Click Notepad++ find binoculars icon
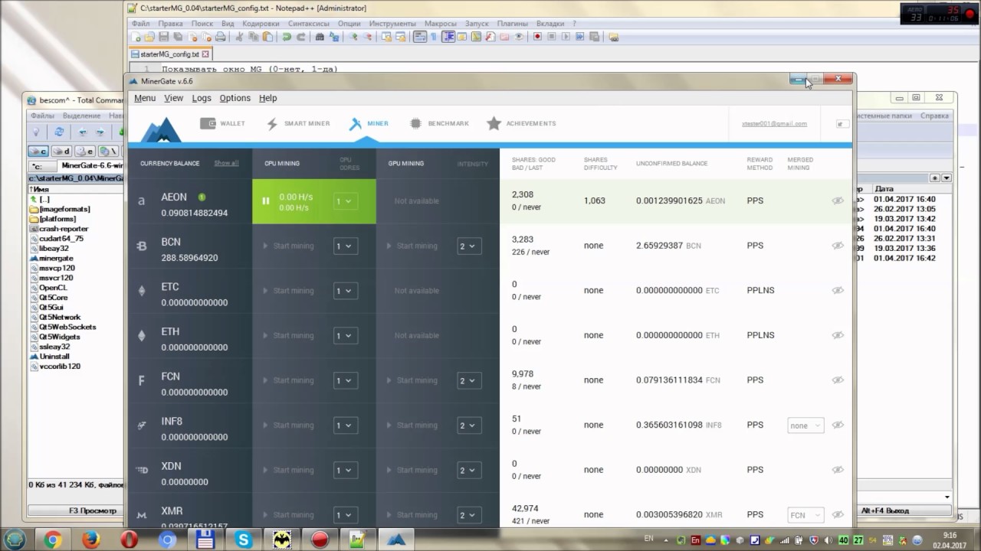 [x=320, y=37]
